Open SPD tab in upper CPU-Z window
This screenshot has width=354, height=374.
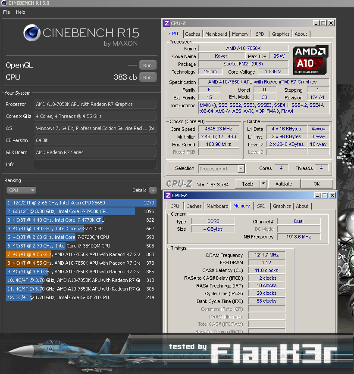[x=260, y=34]
